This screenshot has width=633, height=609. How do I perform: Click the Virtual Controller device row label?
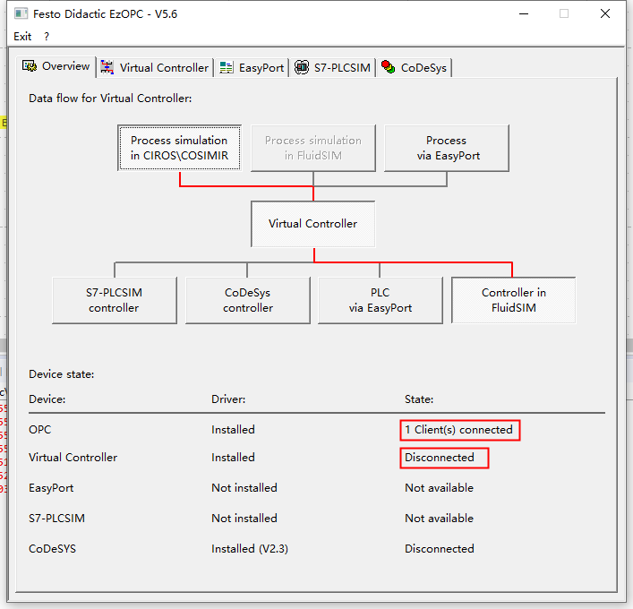point(73,458)
